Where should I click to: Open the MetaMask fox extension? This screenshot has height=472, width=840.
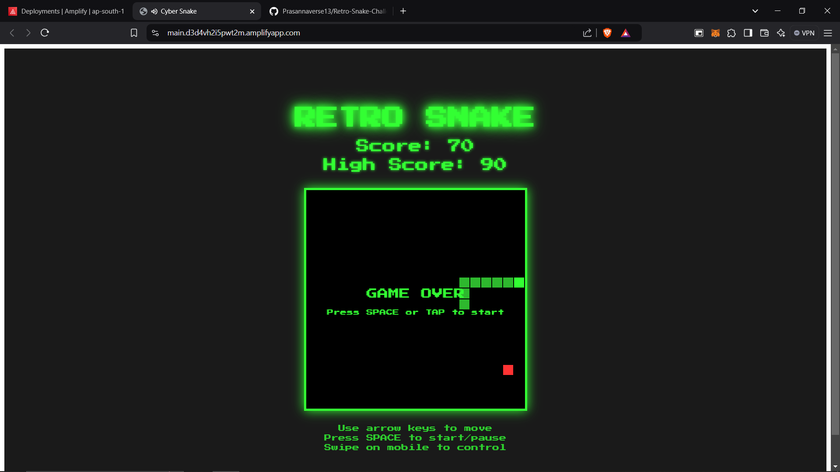pyautogui.click(x=715, y=33)
